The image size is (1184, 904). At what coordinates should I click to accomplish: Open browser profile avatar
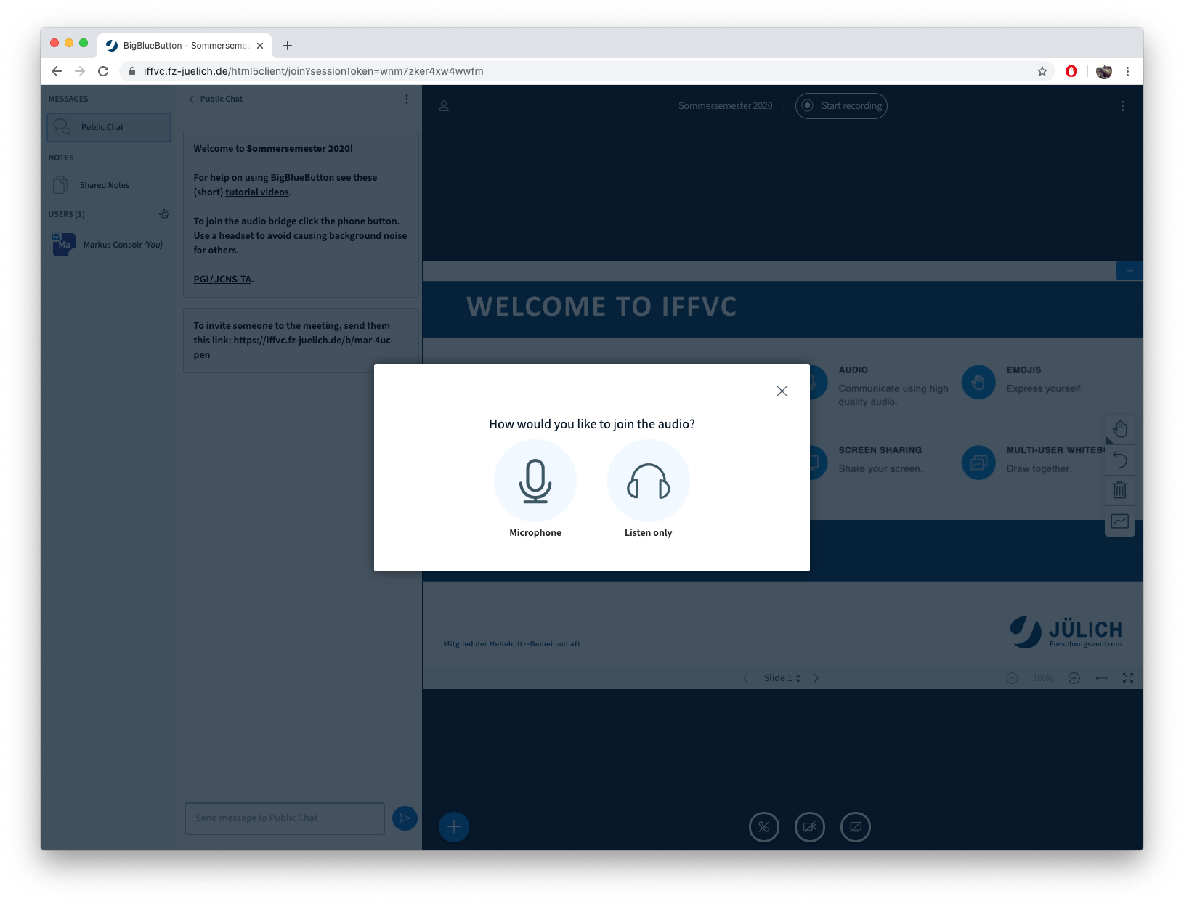click(x=1104, y=71)
